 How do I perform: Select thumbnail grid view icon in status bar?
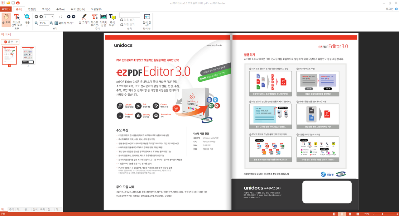pyautogui.click(x=358, y=214)
